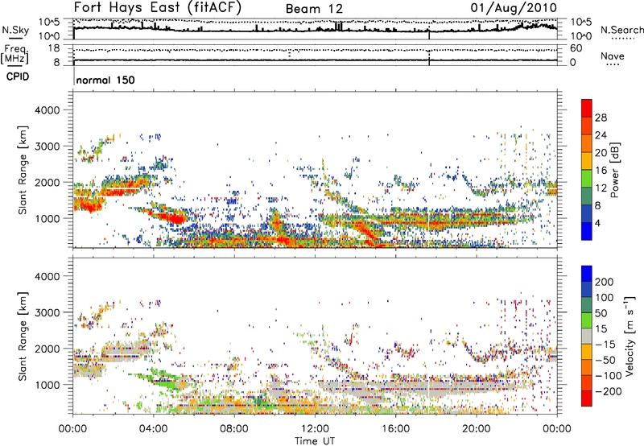
Task: Click the '18' frequency axis tick
Action: pyautogui.click(x=53, y=48)
